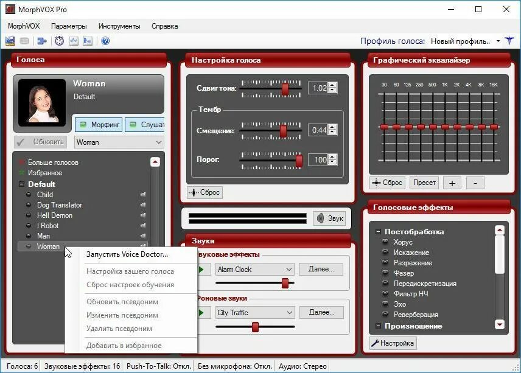The height and width of the screenshot is (373, 521).
Task: Click the Alarm Clock volume slider handle
Action: click(x=285, y=283)
